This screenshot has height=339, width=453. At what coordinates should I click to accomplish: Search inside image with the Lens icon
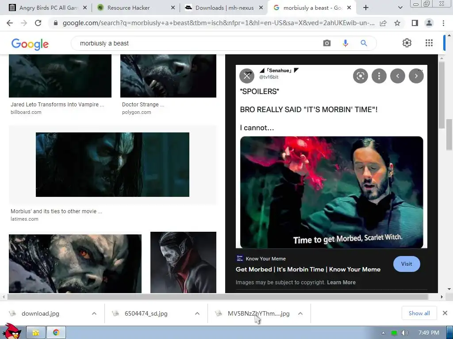coord(360,76)
